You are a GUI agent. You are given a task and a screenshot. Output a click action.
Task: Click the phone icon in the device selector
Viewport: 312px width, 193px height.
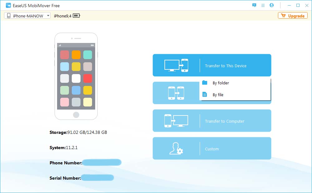pyautogui.click(x=8, y=15)
